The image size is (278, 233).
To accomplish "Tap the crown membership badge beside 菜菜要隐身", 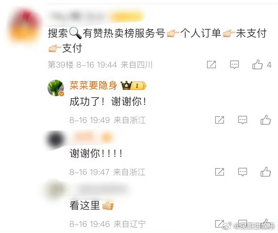I will click(133, 85).
